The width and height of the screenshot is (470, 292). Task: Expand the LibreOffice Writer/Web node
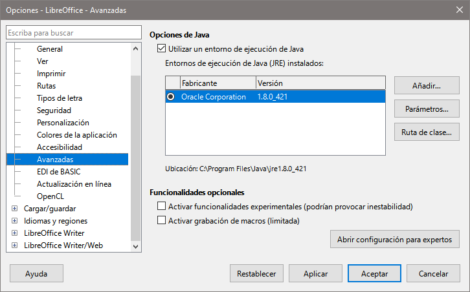(x=14, y=245)
